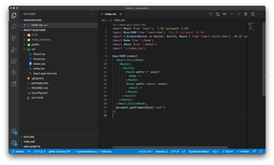
Task: Open the Search view in activity bar
Action: click(x=14, y=27)
